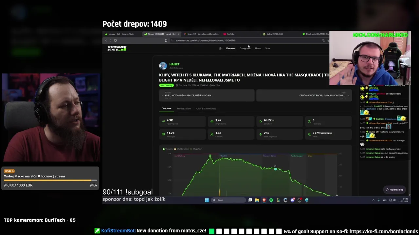Click the browser address bar URL

tap(206, 40)
